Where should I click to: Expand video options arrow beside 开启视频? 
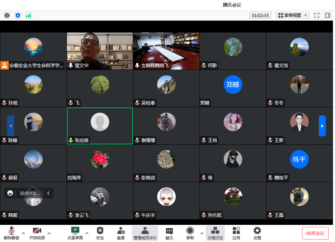click(49, 233)
